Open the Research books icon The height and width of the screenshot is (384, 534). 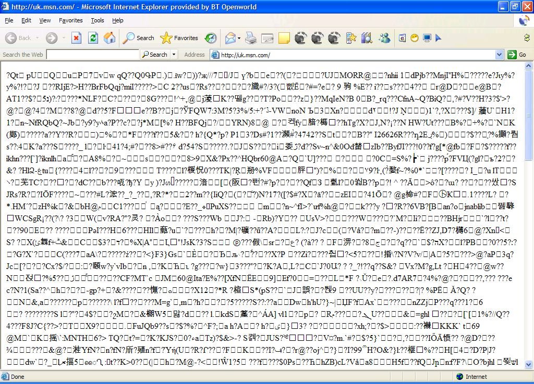[x=367, y=38]
